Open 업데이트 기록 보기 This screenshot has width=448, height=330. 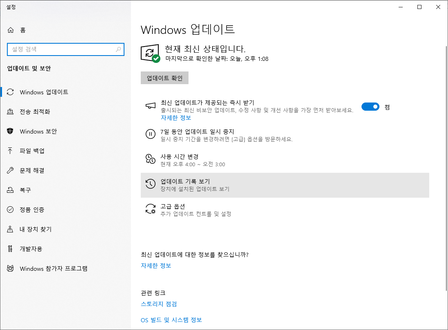point(285,185)
